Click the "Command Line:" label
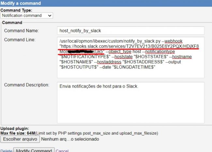This screenshot has height=152, width=212. pos(20,40)
